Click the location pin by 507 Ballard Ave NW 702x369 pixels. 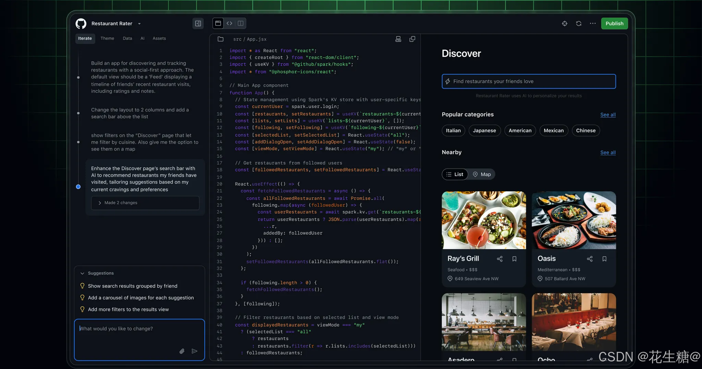click(540, 278)
